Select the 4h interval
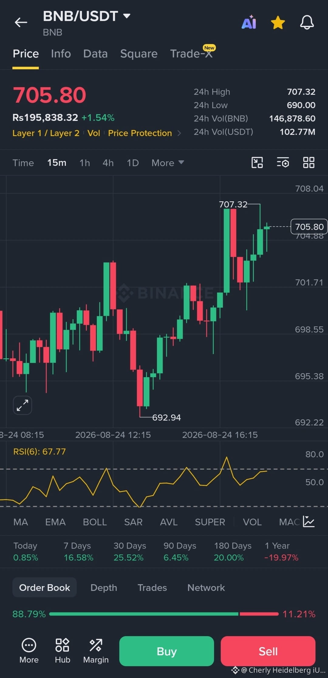Viewport: 328px width, 678px height. [x=108, y=163]
